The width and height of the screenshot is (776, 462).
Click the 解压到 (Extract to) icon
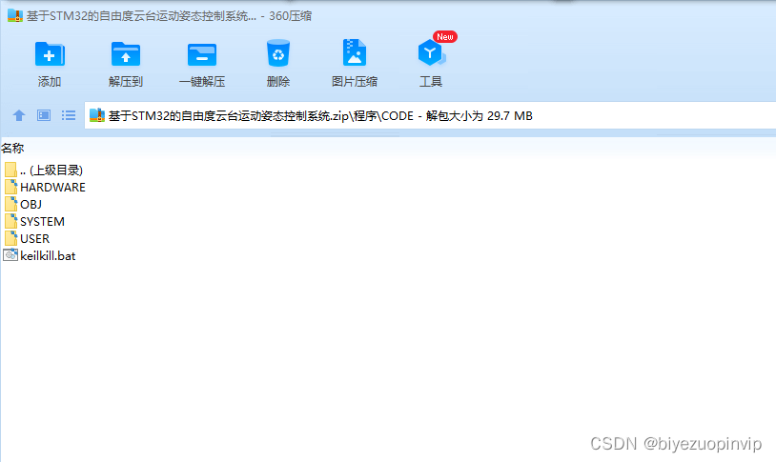pyautogui.click(x=126, y=53)
